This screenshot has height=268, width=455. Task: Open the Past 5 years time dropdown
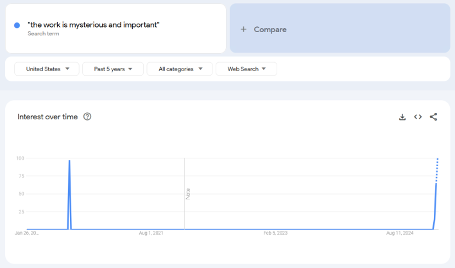113,69
